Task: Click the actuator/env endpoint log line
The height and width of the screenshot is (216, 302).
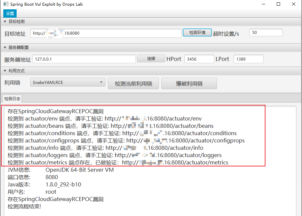Action: pos(105,118)
